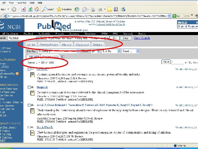Image resolution: width=198 pixels, height=149 pixels.
Task: Click the NCBI logo in header
Action: 10,25
